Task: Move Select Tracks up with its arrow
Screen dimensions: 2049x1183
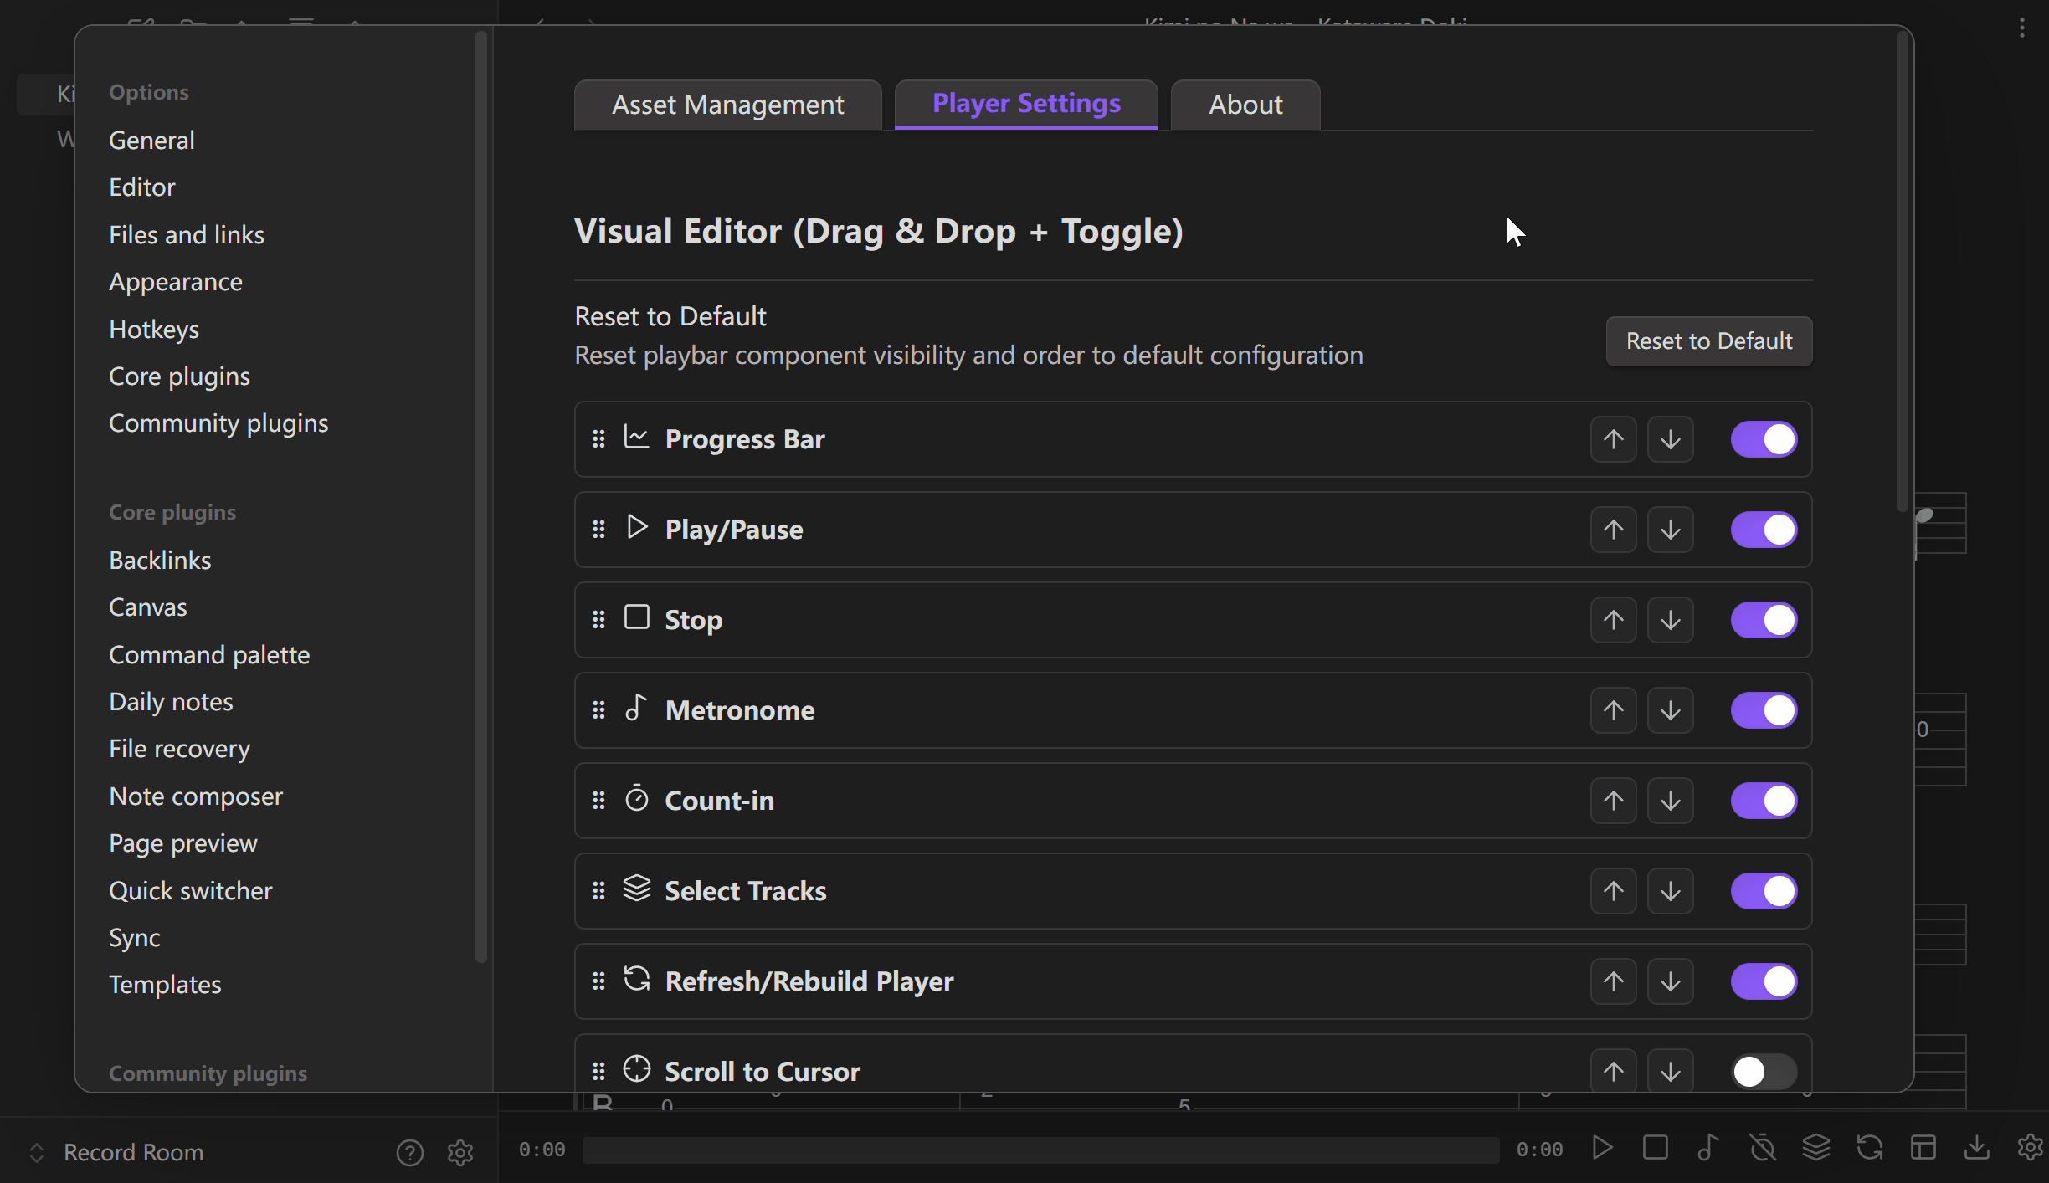Action: pyautogui.click(x=1614, y=891)
